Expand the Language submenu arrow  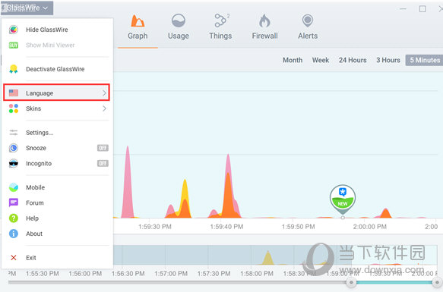click(104, 93)
